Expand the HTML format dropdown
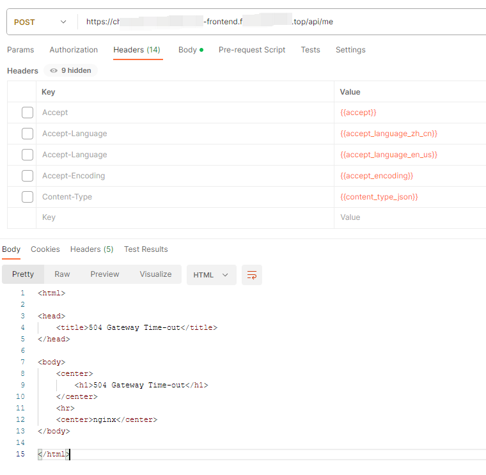 211,275
